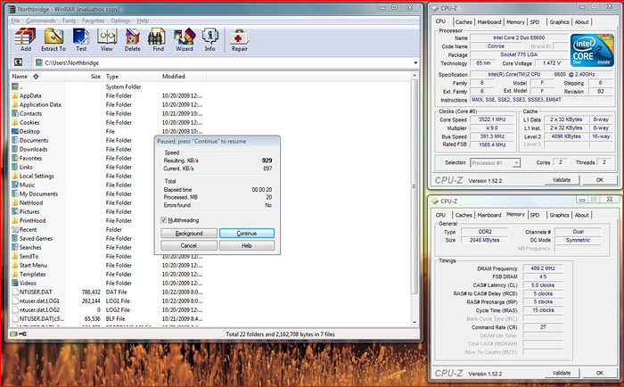Image resolution: width=624 pixels, height=387 pixels.
Task: Select the Searches folder icon
Action: [15, 247]
